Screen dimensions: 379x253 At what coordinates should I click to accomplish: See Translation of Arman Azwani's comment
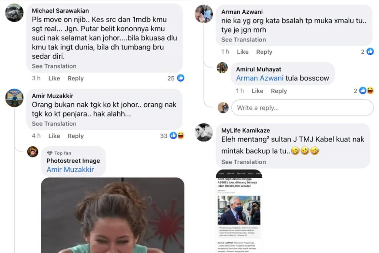tap(244, 39)
